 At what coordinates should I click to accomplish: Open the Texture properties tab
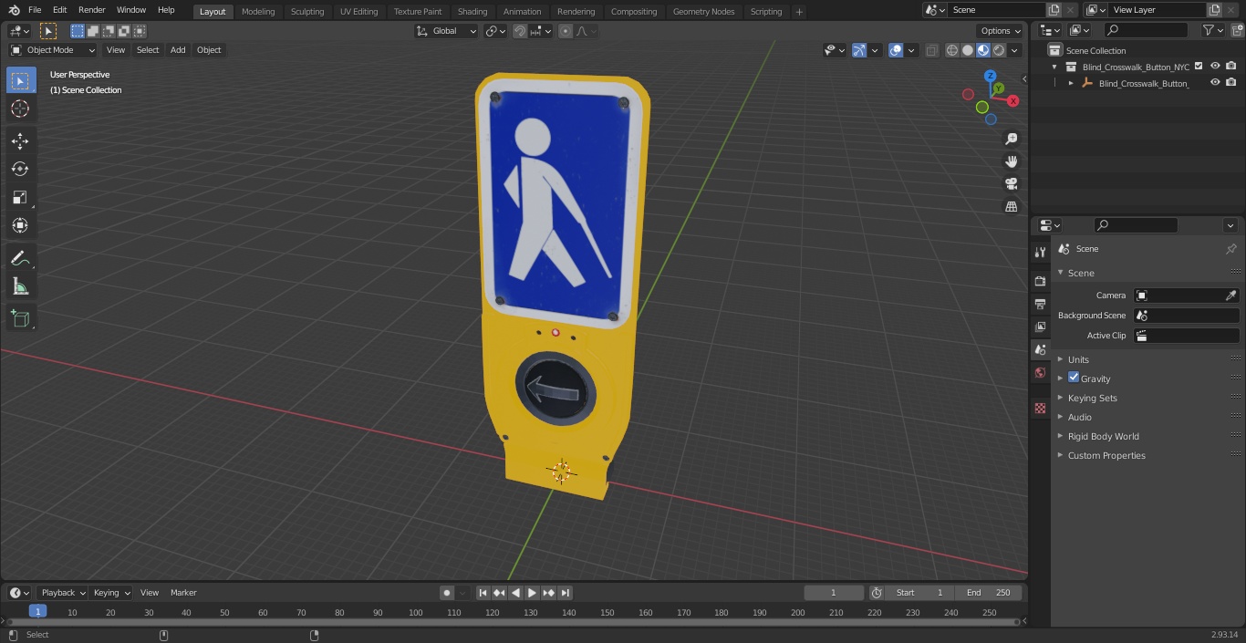coord(1040,408)
